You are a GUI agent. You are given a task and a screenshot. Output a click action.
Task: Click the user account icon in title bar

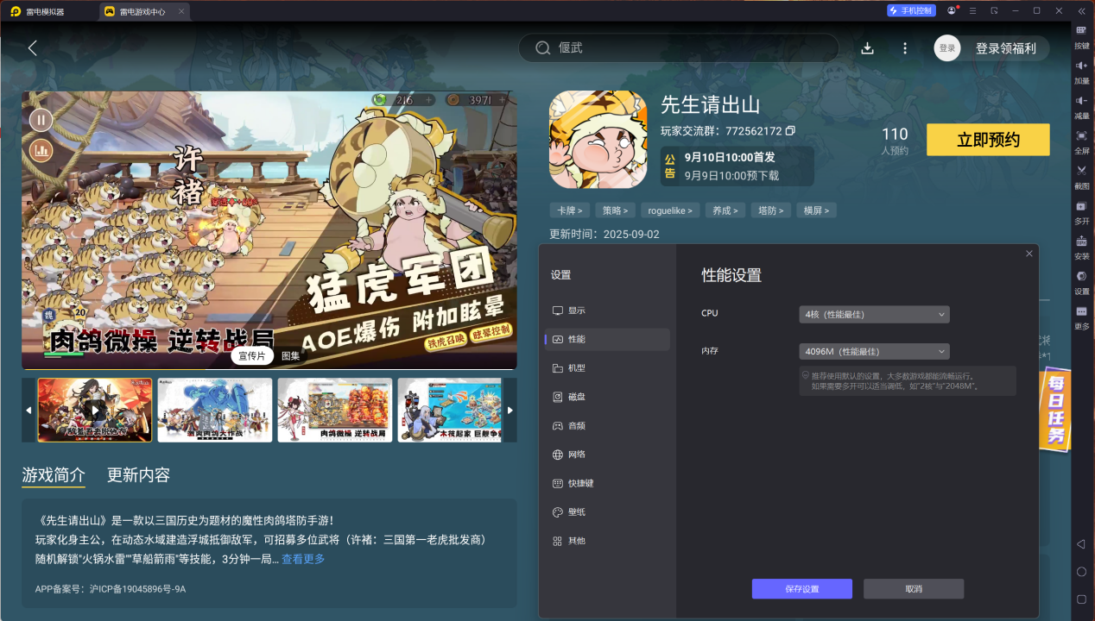click(952, 10)
